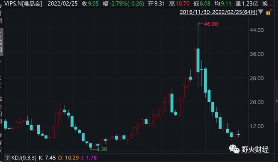Click the 44.00 price axis label
This screenshot has height=162, width=278.
[257, 30]
